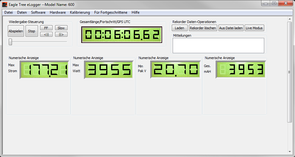Click the Min Pak V display 20.70

point(175,70)
